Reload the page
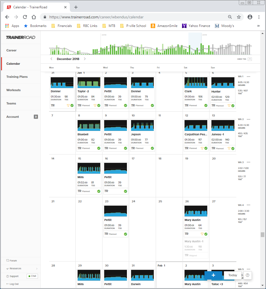Screen dimensions: 266x289 pyautogui.click(x=25, y=17)
